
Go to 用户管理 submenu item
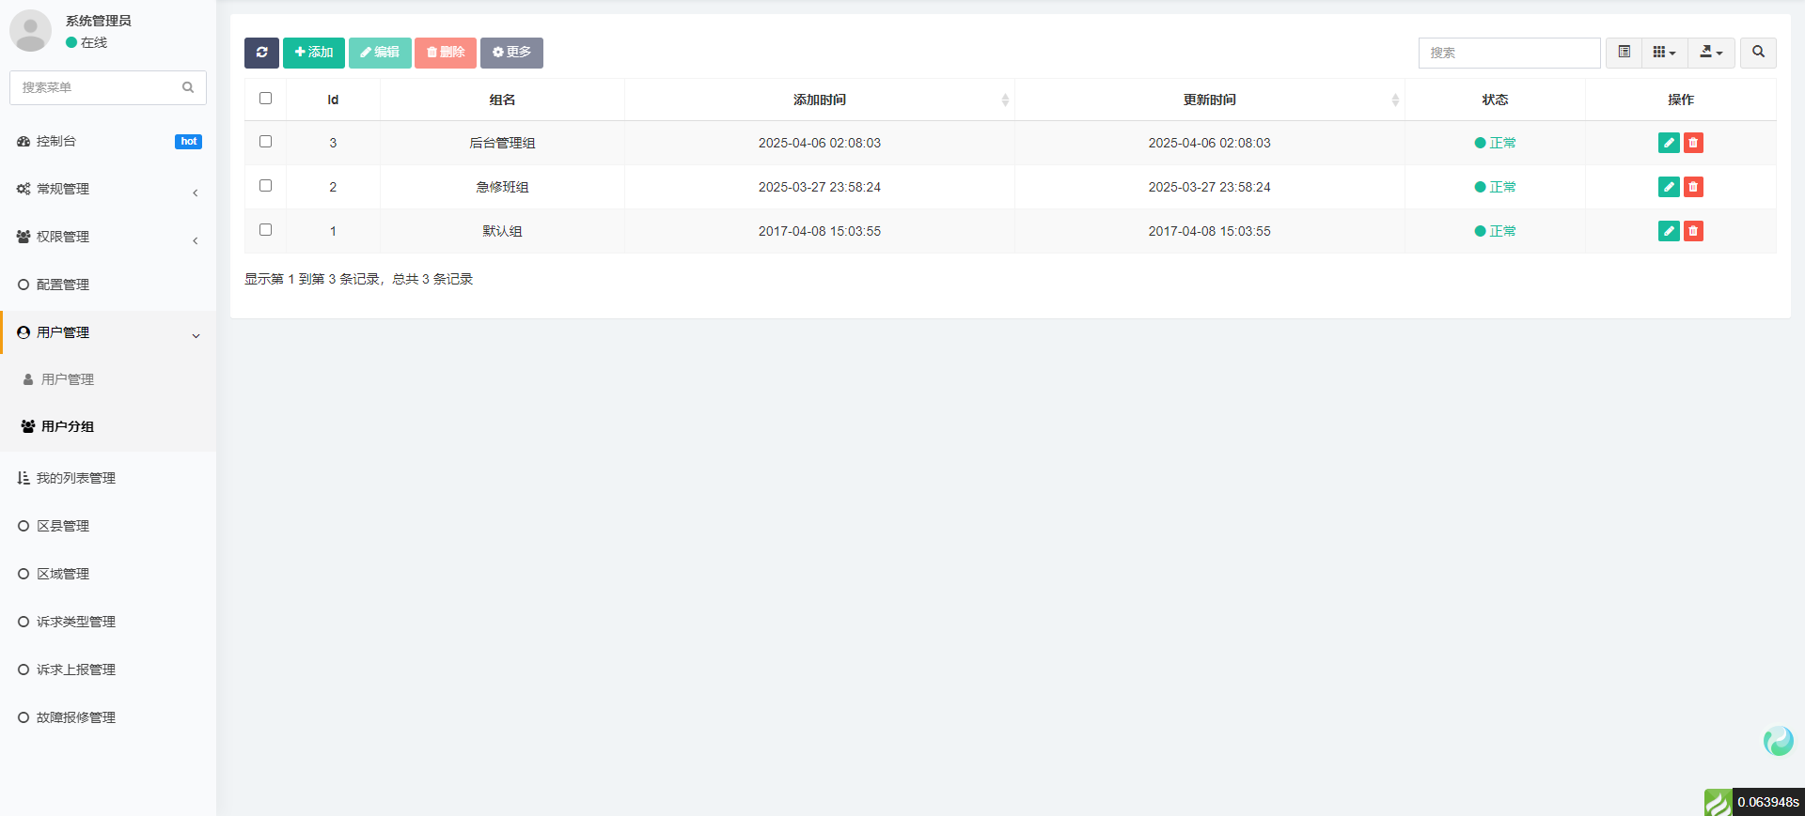click(68, 379)
